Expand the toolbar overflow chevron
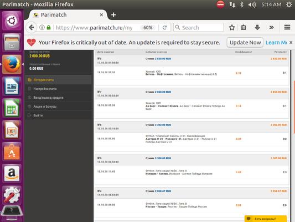The width and height of the screenshot is (295, 222). pos(271,28)
